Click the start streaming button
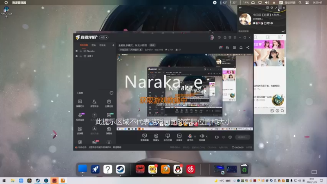The height and width of the screenshot is (184, 327). click(242, 137)
